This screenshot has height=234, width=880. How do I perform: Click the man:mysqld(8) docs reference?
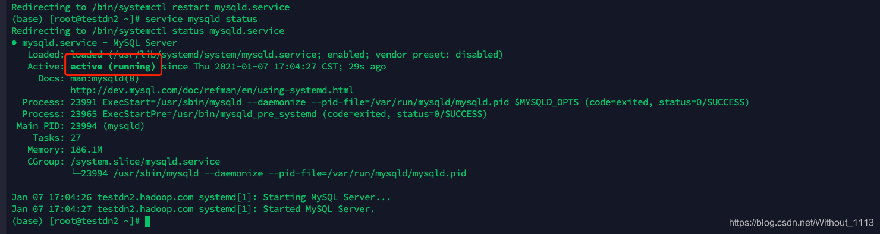pyautogui.click(x=105, y=78)
